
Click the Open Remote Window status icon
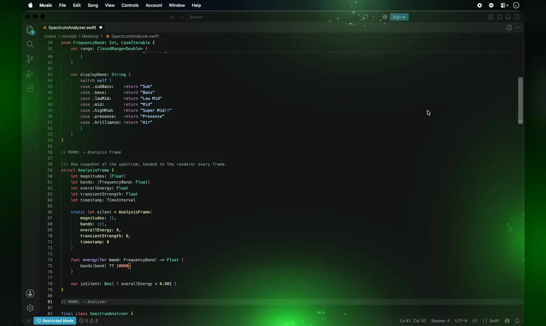pos(29,321)
